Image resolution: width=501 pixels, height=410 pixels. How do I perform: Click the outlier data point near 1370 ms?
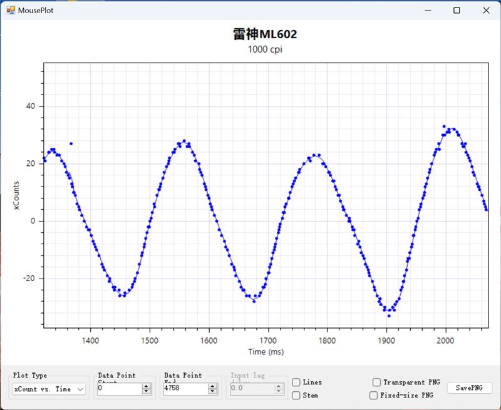pyautogui.click(x=71, y=144)
